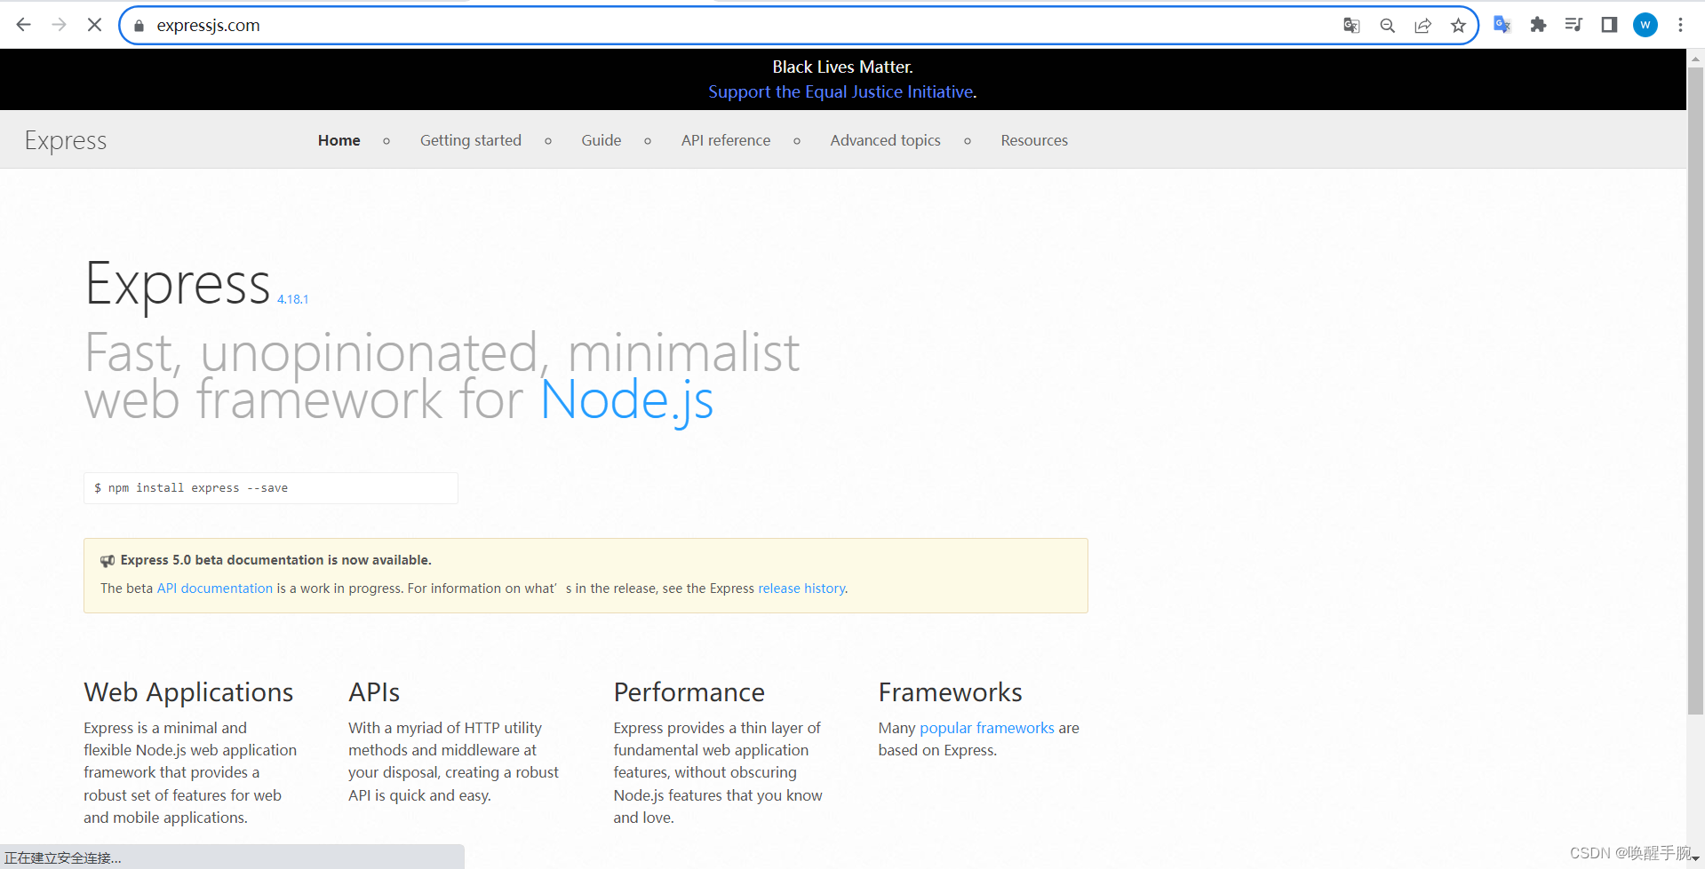This screenshot has width=1705, height=869.
Task: Click the Web Applications heading
Action: (x=188, y=692)
